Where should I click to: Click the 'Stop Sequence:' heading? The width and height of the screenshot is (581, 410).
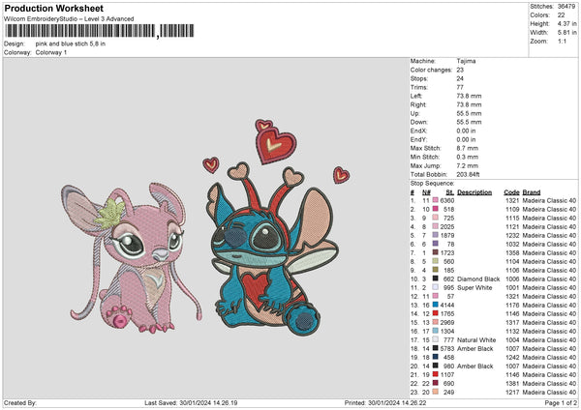point(432,183)
